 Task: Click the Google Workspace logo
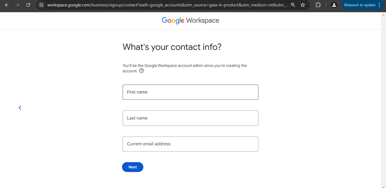click(x=190, y=20)
